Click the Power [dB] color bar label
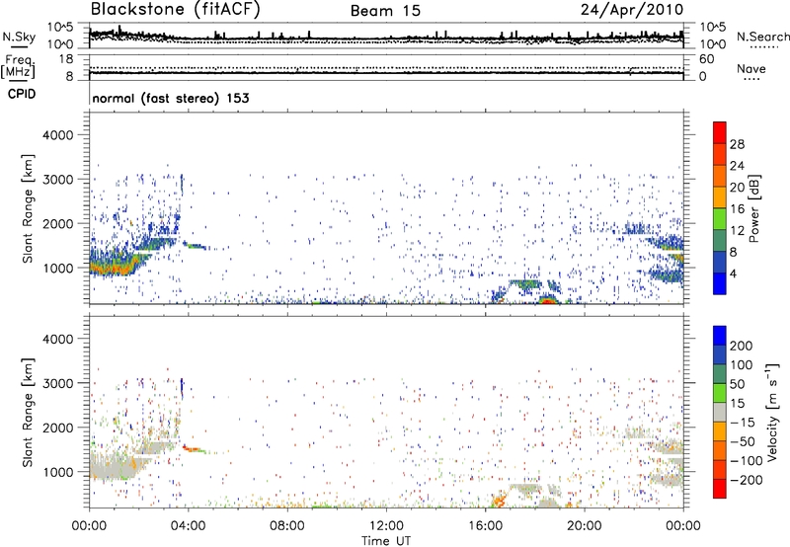This screenshot has height=547, width=790. tap(753, 208)
